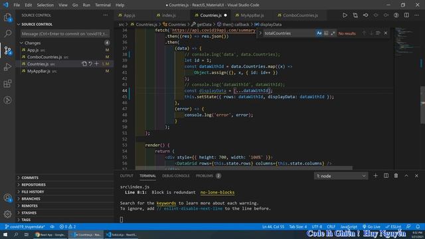425x239 pixels.
Task: Toggle Replace mode chevron in find widget
Action: 260,33
